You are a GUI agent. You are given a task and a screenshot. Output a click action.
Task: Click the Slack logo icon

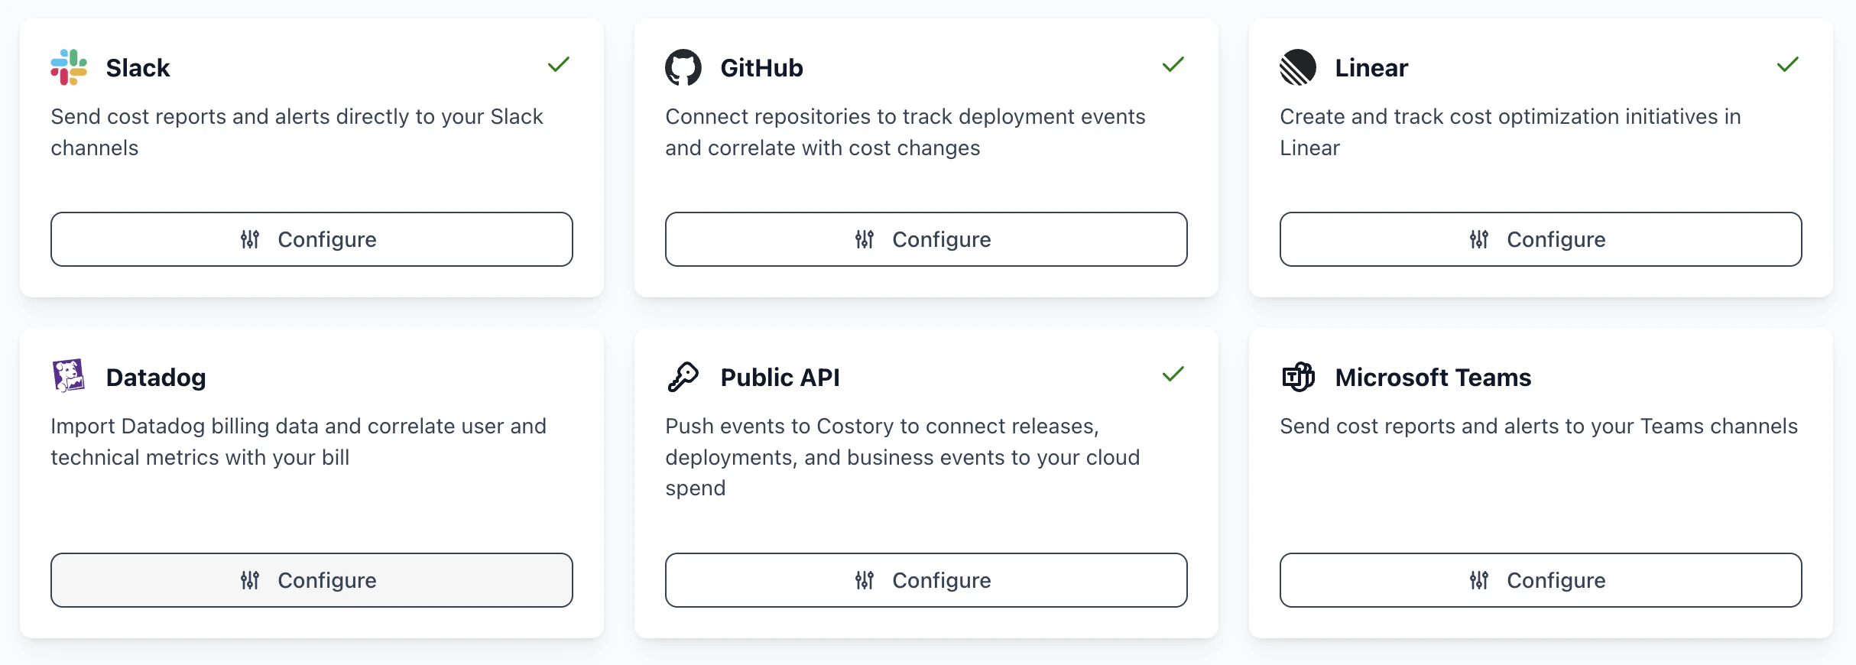click(x=69, y=67)
